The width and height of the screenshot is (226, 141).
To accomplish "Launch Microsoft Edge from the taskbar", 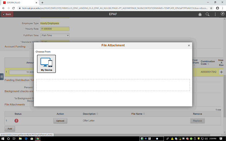I will pos(26,139).
